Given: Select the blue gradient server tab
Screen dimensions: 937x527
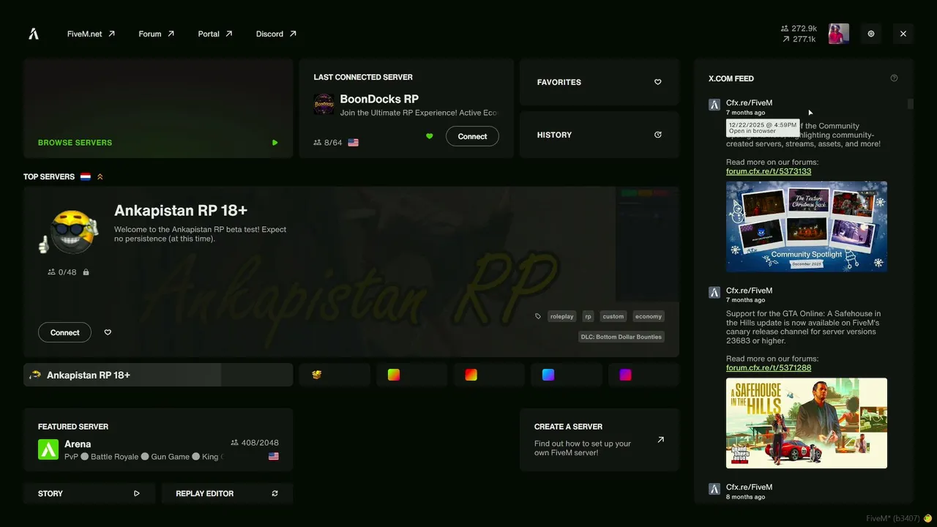Looking at the screenshot, I should 566,375.
